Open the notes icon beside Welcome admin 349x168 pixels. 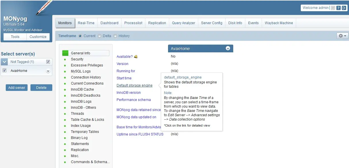(333, 8)
